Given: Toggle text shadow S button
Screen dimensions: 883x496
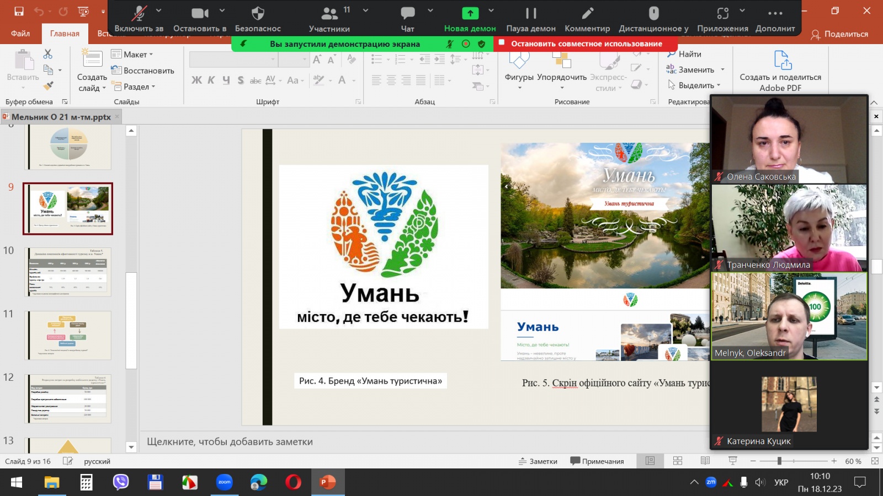Looking at the screenshot, I should point(241,80).
